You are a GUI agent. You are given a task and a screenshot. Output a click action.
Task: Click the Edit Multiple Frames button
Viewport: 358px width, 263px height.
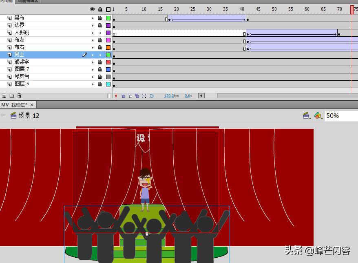click(x=137, y=96)
